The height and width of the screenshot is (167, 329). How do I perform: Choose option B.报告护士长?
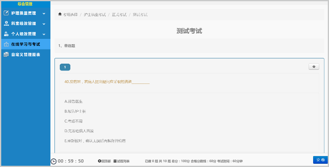click(x=75, y=111)
